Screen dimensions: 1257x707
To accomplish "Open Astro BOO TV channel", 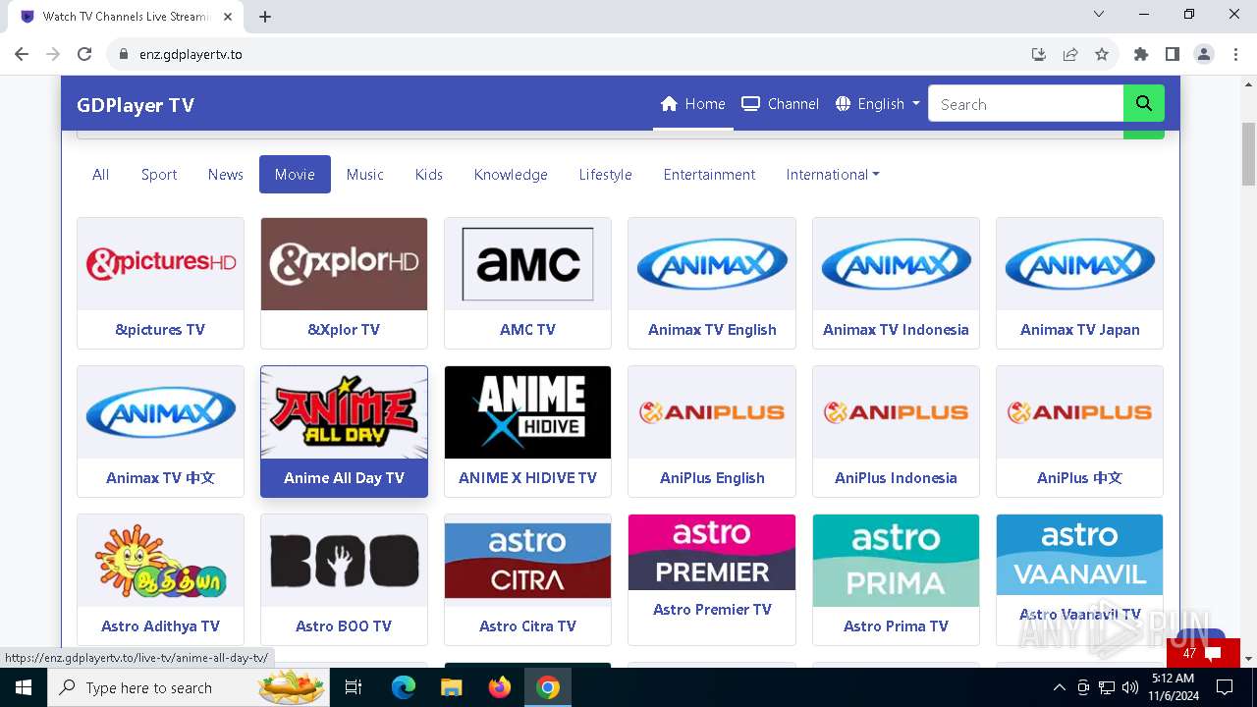I will click(x=344, y=579).
